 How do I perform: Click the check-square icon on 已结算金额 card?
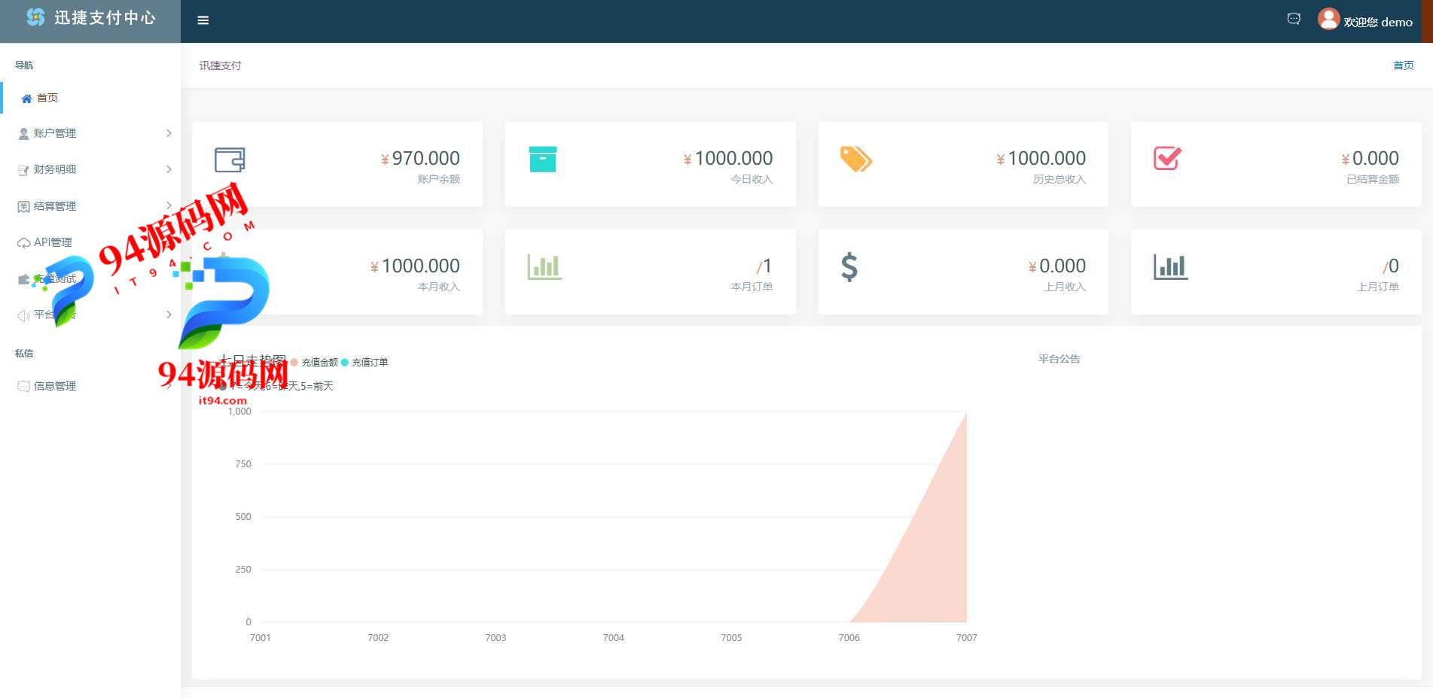click(x=1167, y=158)
